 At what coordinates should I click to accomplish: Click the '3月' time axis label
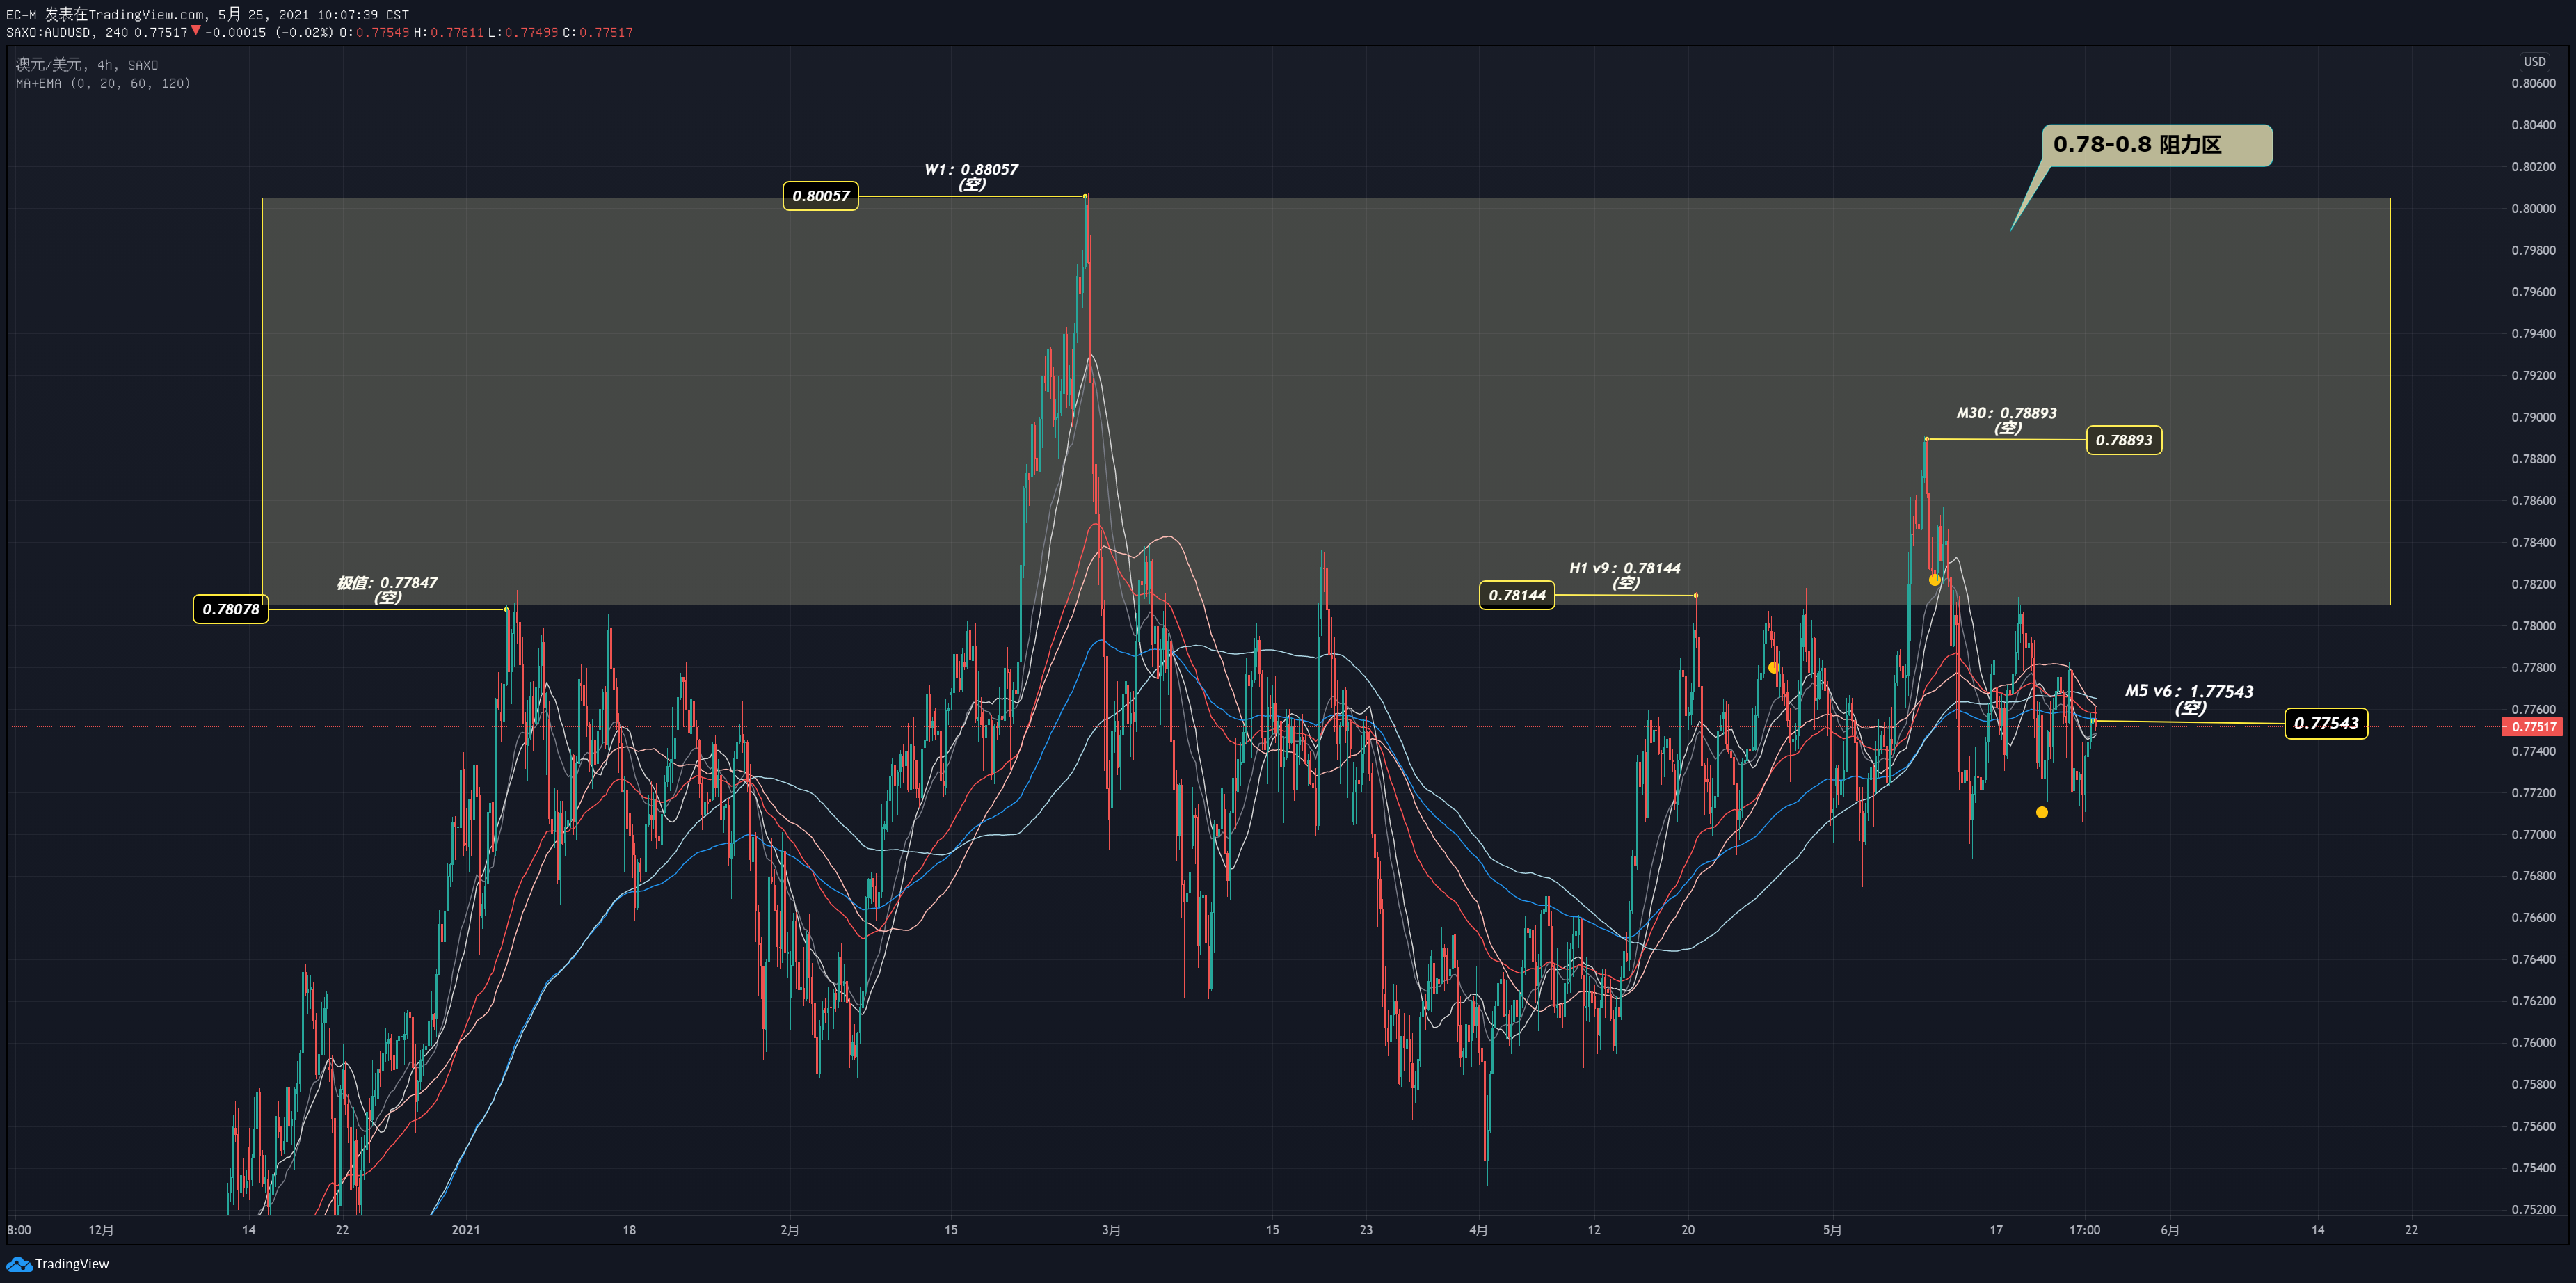pyautogui.click(x=1111, y=1230)
